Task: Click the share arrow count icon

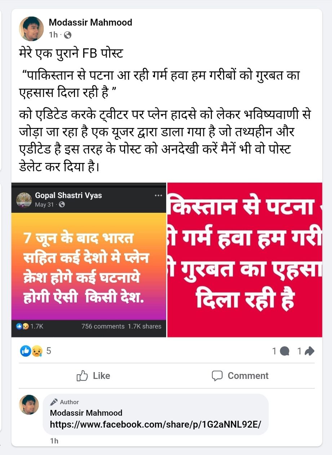Action: (310, 351)
